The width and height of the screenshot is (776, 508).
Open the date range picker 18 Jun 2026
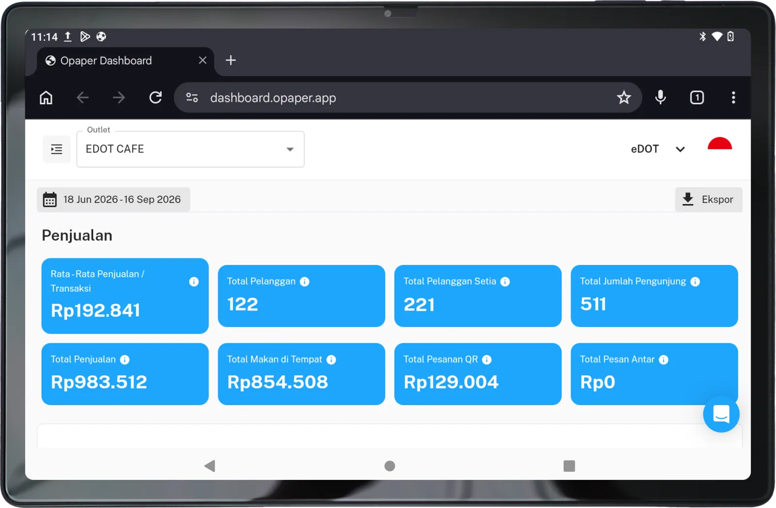[113, 199]
